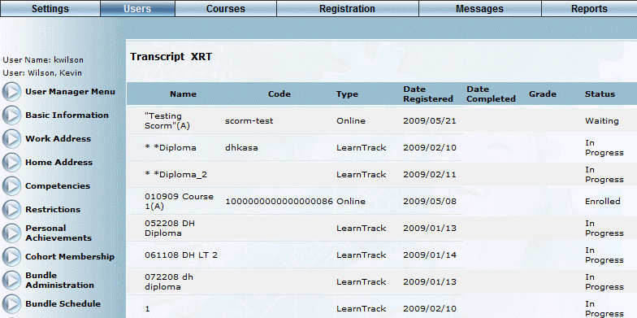Click the 100000000000000086 code value
Screen dimensions: 637x318
pyautogui.click(x=279, y=202)
